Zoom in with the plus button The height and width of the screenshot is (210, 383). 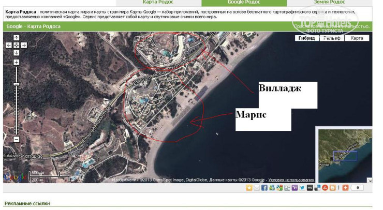pos(17,62)
